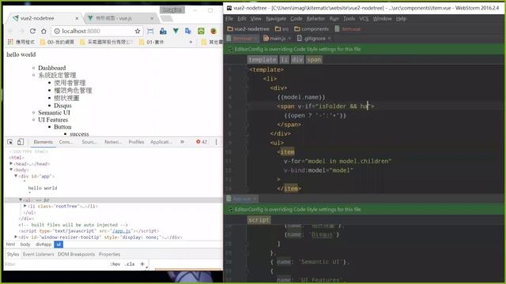Open WebStorm Refactor menu

315,19
